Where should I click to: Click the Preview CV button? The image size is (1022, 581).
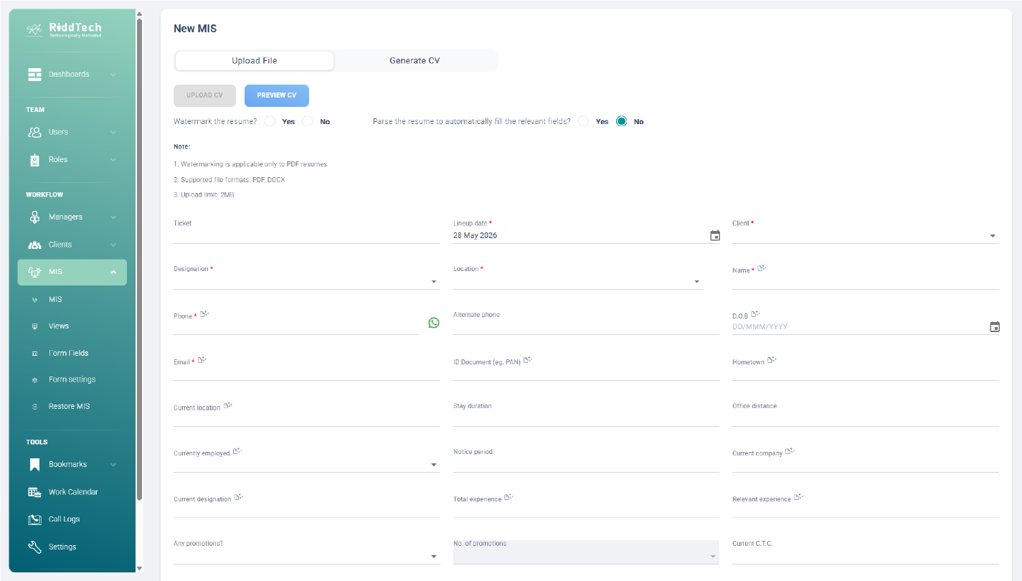click(x=277, y=95)
